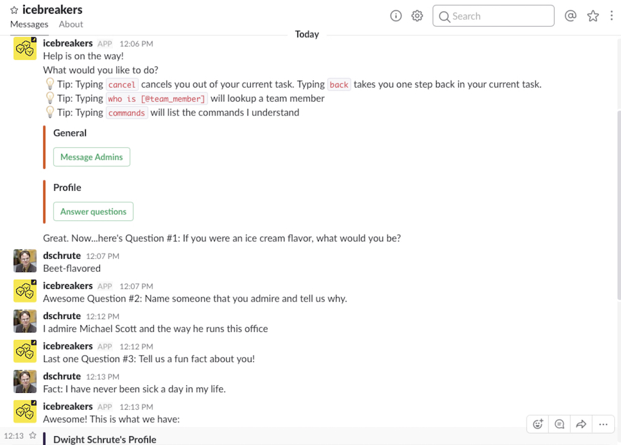Click dschrute avatar at 12:13 PM message
621x445 pixels.
[25, 381]
